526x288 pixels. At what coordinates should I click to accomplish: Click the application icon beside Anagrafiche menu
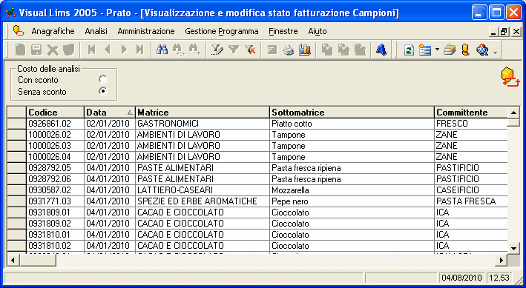click(19, 31)
